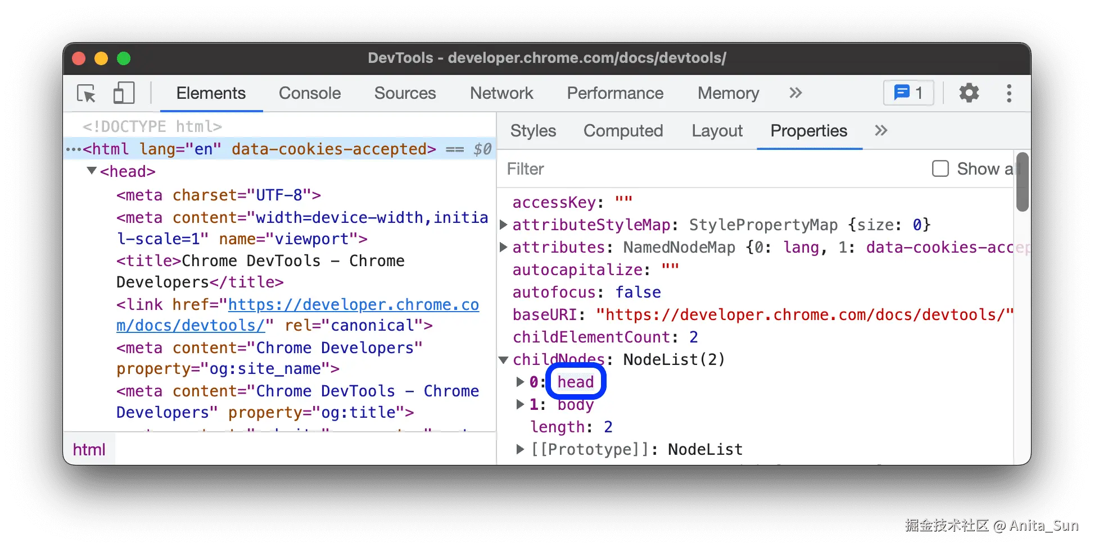Open the three-dot customize menu
The image size is (1094, 548).
click(1009, 93)
